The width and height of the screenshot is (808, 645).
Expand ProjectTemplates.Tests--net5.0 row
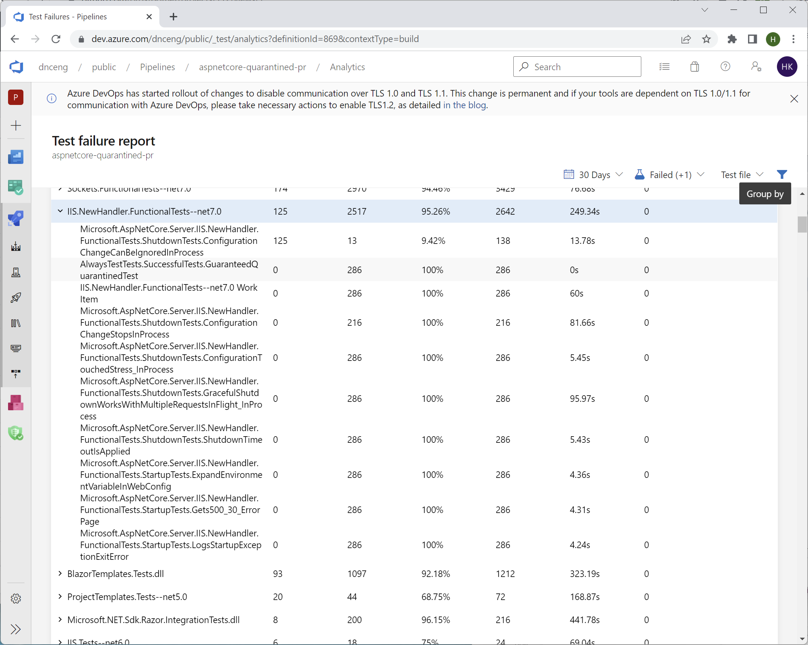[x=60, y=597]
